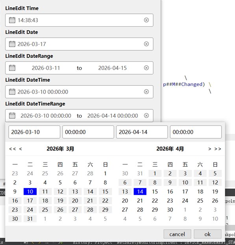
Task: Click calendar icon in LineEdit Time field
Action: click(12, 20)
